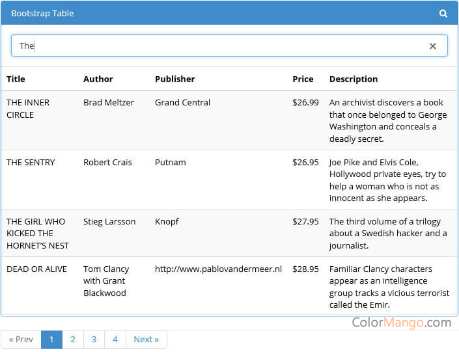Click the Bootstrap Table panel heading
Image resolution: width=459 pixels, height=352 pixels.
42,14
